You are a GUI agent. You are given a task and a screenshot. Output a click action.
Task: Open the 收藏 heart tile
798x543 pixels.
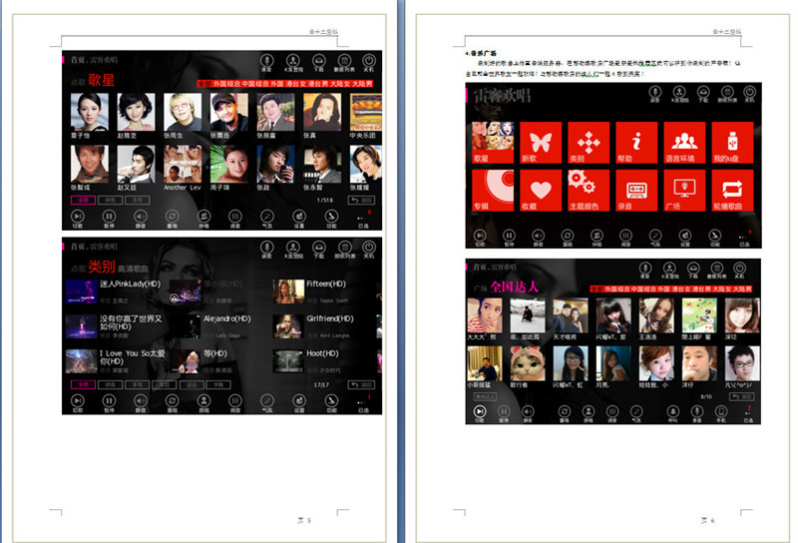[x=541, y=190]
